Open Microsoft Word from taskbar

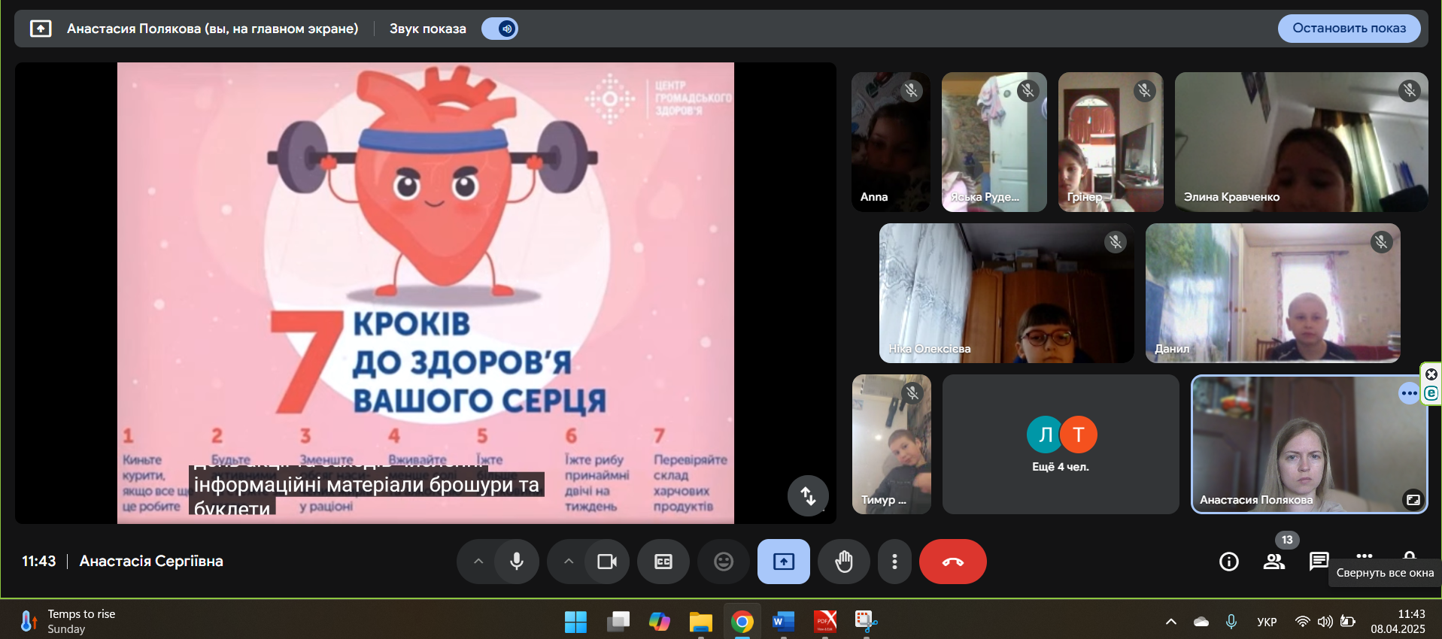tap(784, 622)
